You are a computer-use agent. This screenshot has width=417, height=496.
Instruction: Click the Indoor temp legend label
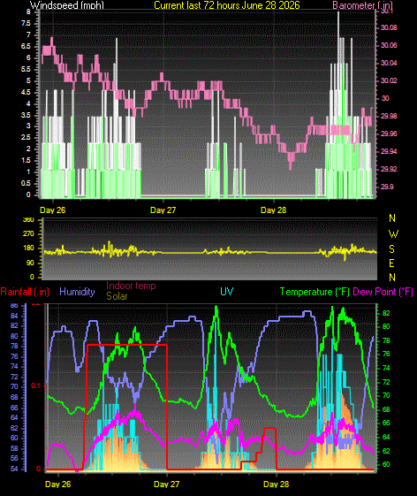coord(131,286)
